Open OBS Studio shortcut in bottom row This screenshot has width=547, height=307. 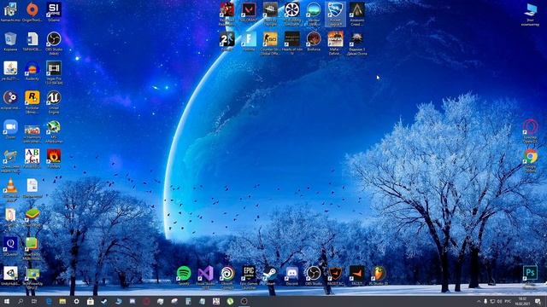[314, 275]
